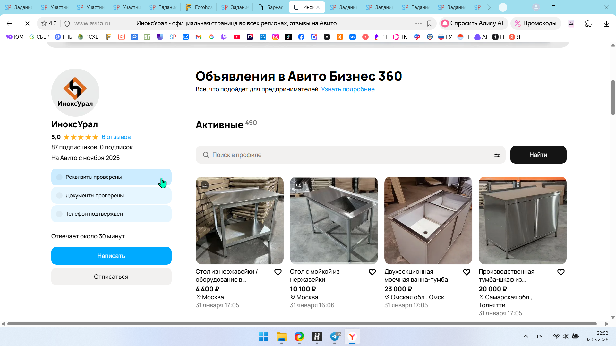Open the browser hamburger menu
This screenshot has width=616, height=346.
553,7
